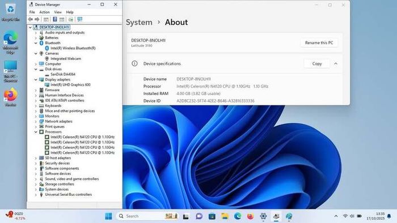Open Task View from taskbar
This screenshot has width=397, height=223.
pyautogui.click(x=186, y=216)
